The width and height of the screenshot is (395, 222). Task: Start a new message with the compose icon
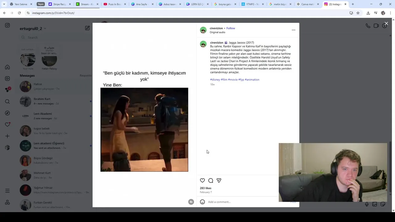coord(87,28)
